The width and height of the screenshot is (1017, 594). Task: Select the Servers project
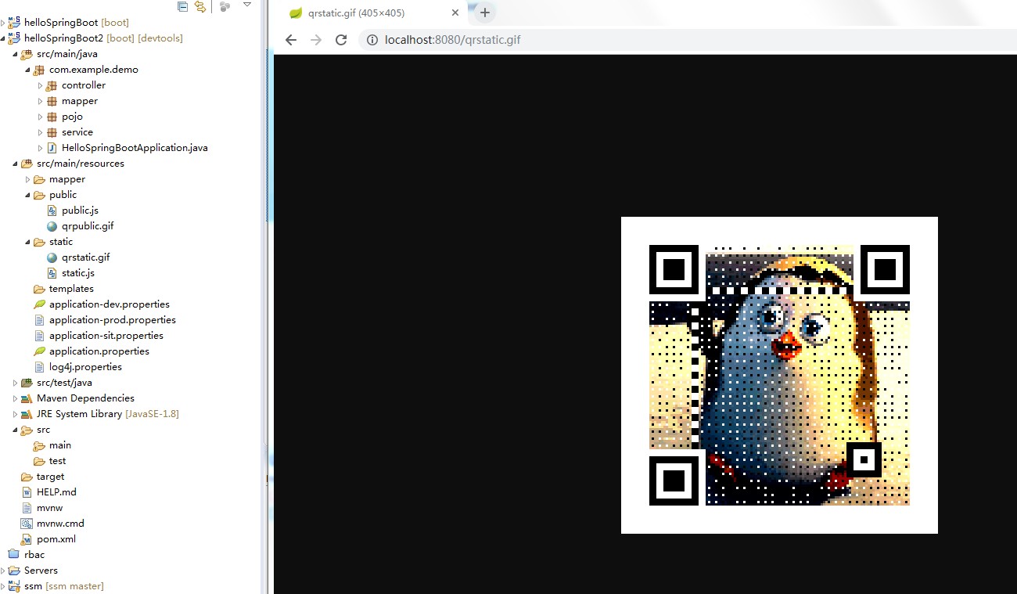(41, 571)
